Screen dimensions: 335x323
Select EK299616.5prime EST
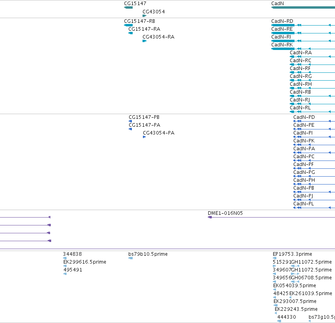tap(85, 262)
